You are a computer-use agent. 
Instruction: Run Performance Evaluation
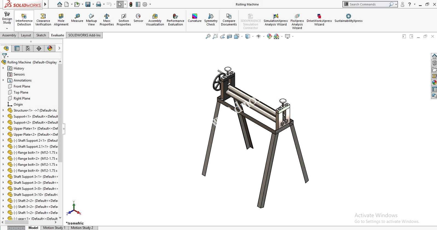(176, 19)
